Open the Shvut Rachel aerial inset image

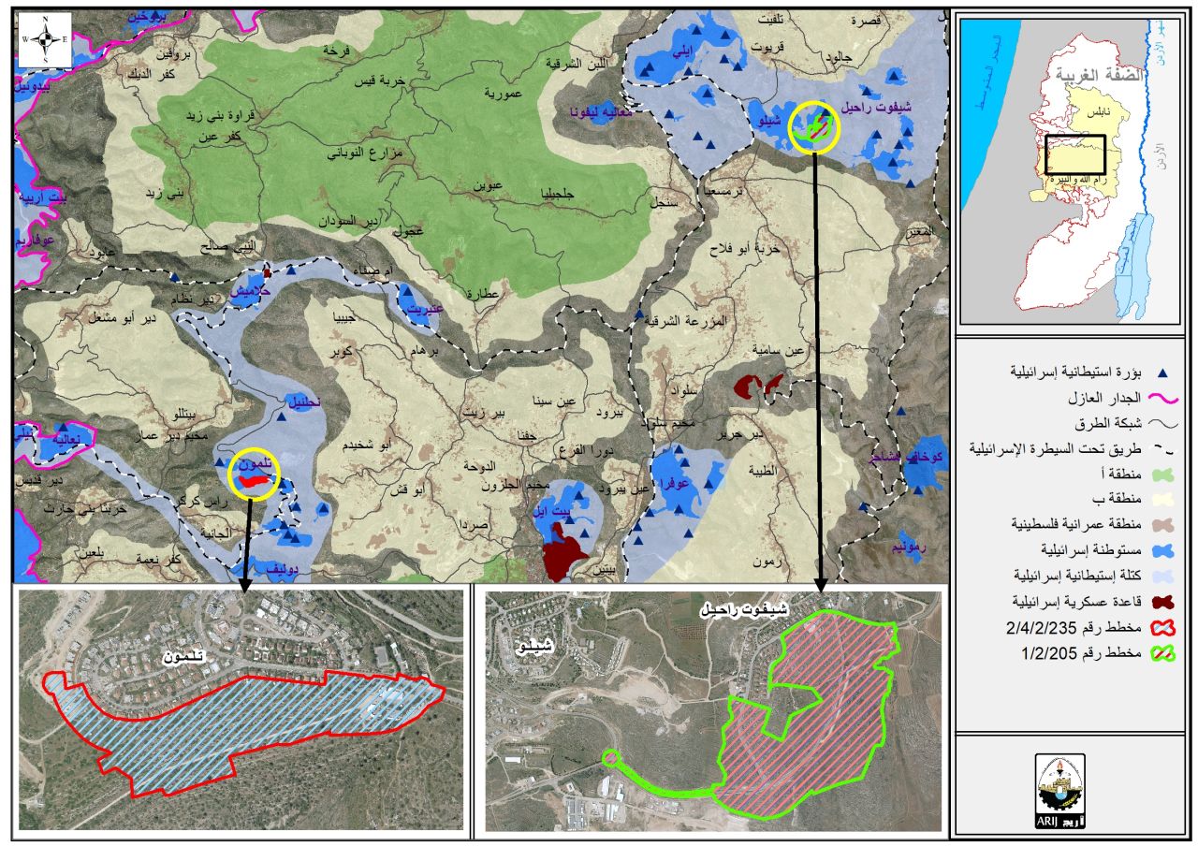712,709
